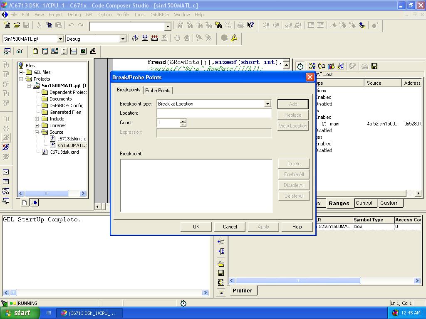Close the Break/Probe Points dialog
This screenshot has width=426, height=319.
(310, 77)
